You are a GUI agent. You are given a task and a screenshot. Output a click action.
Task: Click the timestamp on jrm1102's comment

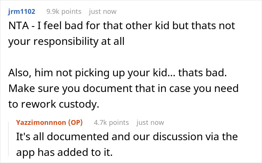[103, 12]
